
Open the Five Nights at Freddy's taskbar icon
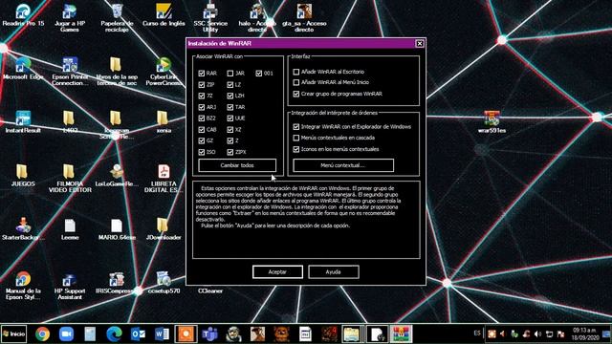281,333
